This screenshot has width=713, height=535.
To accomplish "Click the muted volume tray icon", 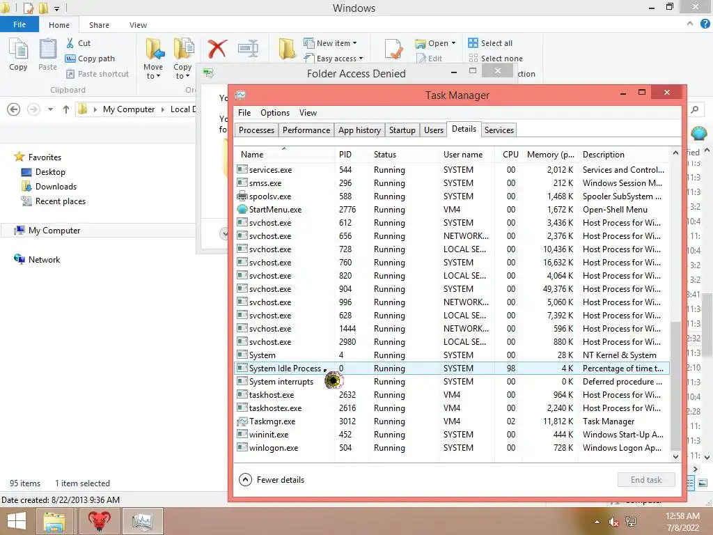I will pyautogui.click(x=614, y=522).
